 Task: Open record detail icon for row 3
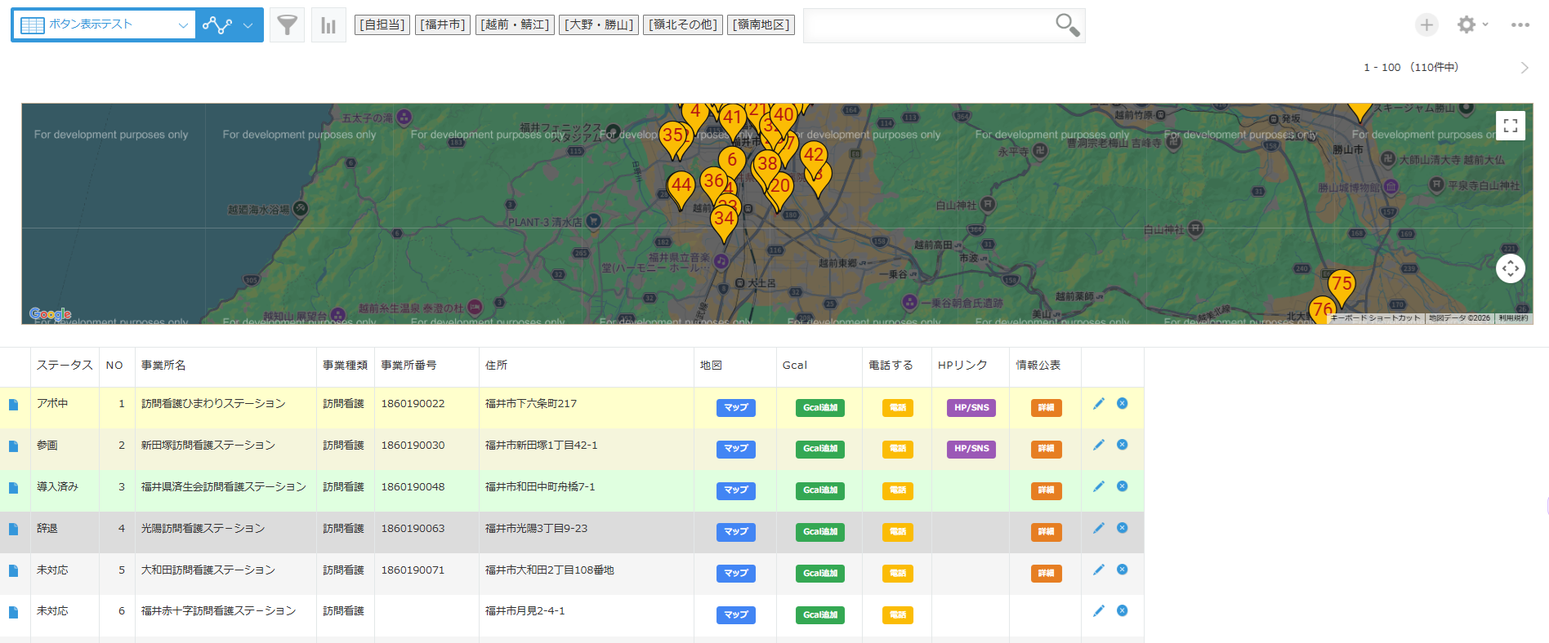coord(13,488)
